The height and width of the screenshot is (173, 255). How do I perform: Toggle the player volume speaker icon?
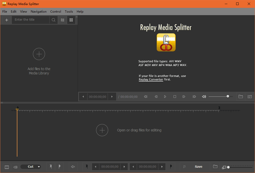click(x=204, y=97)
